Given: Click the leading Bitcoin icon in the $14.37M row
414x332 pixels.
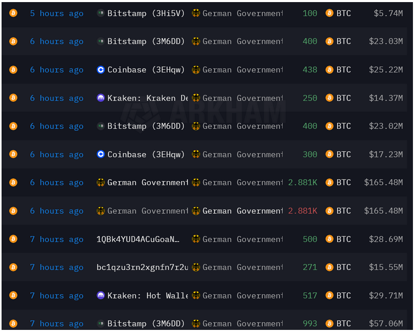Looking at the screenshot, I should pyautogui.click(x=13, y=98).
